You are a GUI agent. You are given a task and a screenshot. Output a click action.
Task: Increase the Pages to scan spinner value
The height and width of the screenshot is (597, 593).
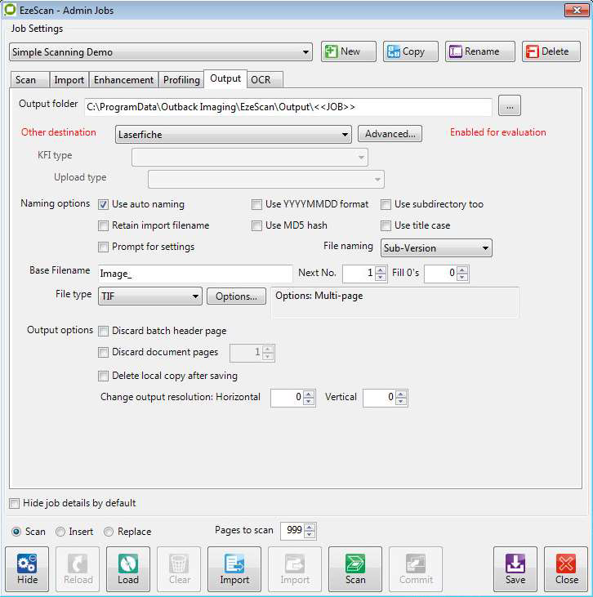coord(310,527)
